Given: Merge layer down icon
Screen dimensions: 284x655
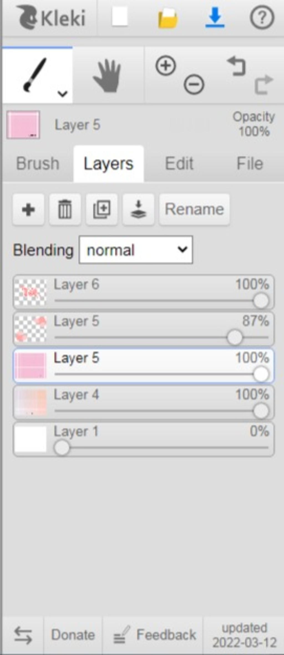Looking at the screenshot, I should tap(138, 209).
